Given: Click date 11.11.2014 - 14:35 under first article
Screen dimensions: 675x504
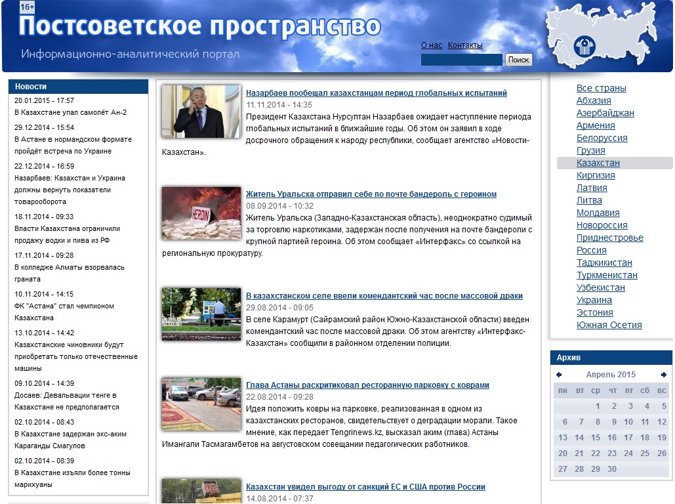Looking at the screenshot, I should [279, 105].
